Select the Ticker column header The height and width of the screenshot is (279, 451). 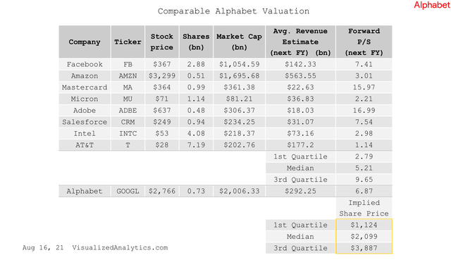point(128,42)
